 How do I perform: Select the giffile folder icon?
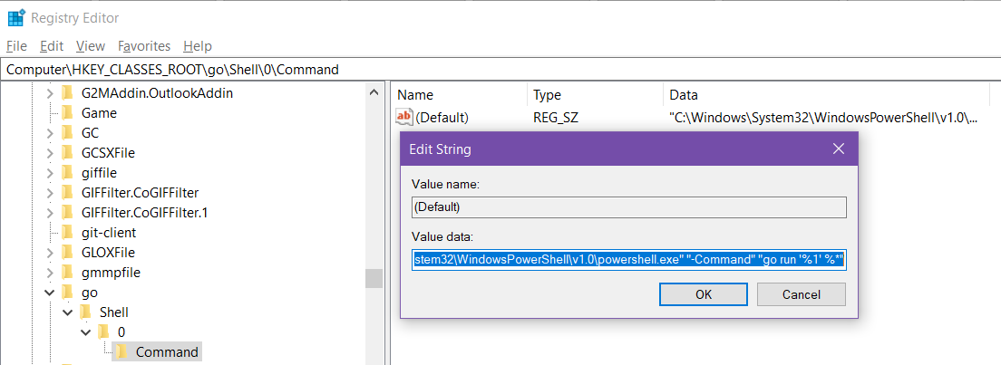point(68,172)
